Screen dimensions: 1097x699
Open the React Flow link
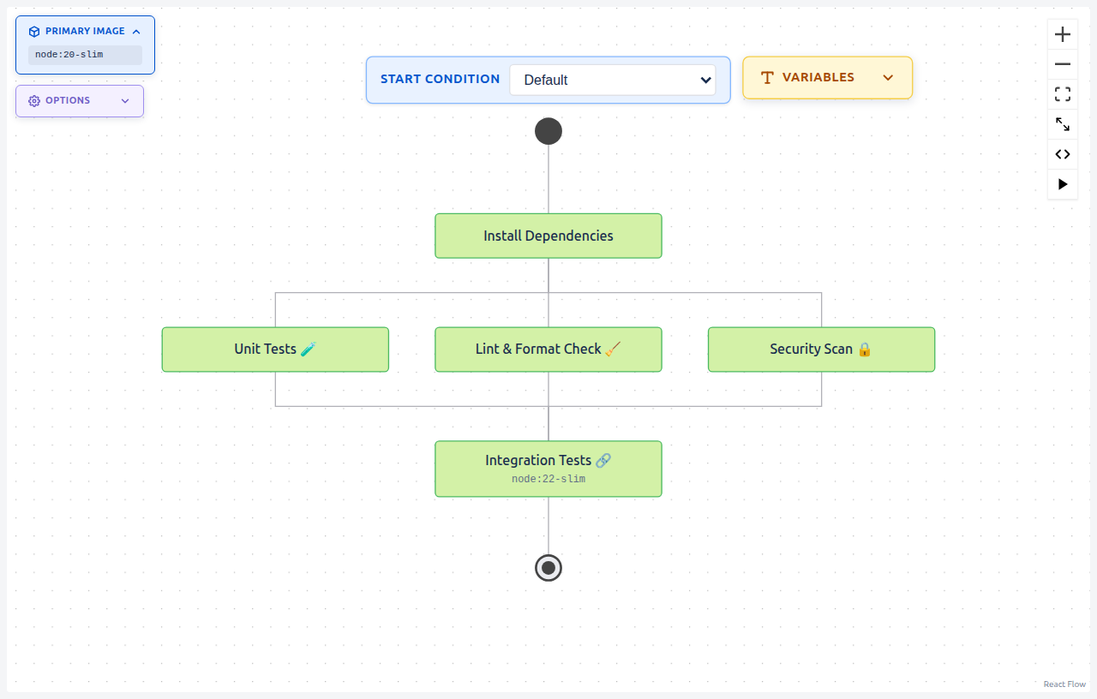1064,684
